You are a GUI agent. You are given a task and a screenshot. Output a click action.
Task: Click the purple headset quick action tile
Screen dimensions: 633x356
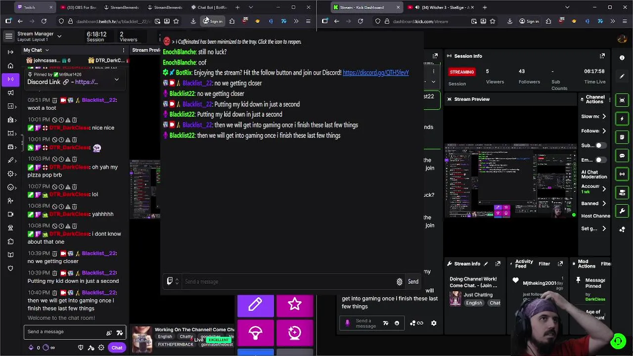[255, 333]
